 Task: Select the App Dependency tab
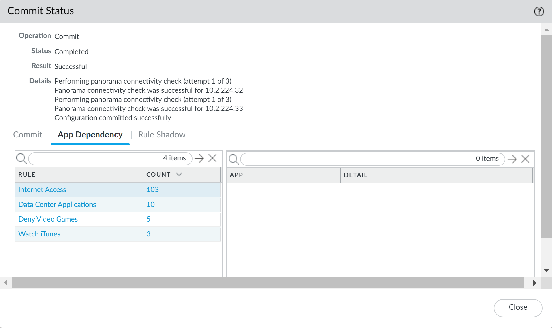coord(90,135)
